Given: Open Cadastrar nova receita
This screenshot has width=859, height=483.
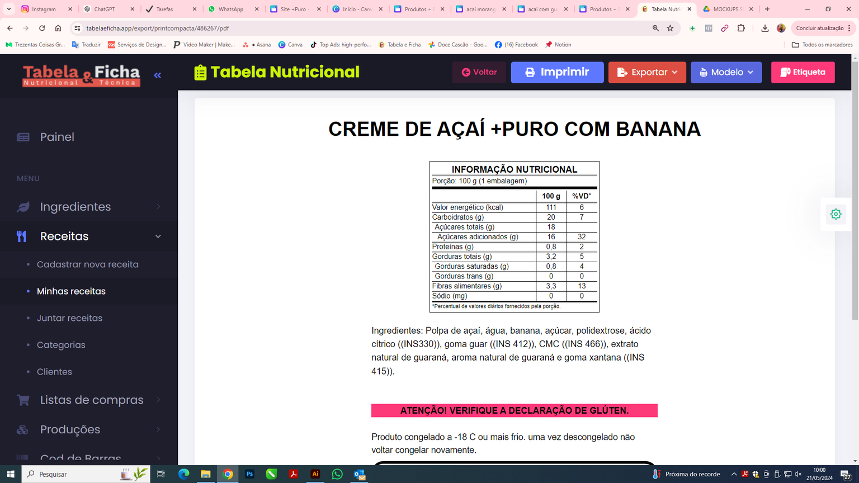Looking at the screenshot, I should click(87, 264).
